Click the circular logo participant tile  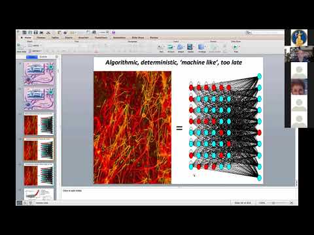click(x=299, y=37)
